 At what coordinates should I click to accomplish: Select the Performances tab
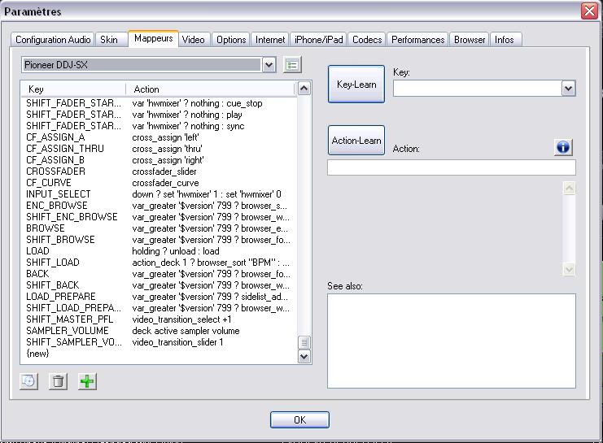417,40
